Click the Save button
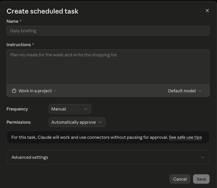Screen dimensions: 217x188 (x=201, y=179)
